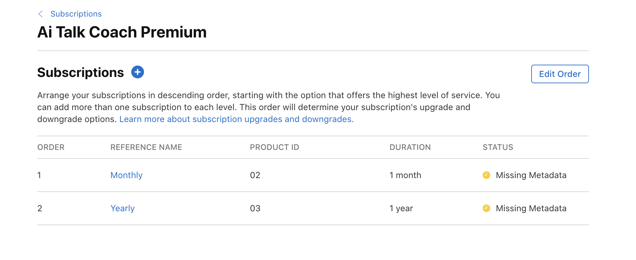Open the Yearly subscription details
Screen dimensions: 636x260
pyautogui.click(x=122, y=208)
